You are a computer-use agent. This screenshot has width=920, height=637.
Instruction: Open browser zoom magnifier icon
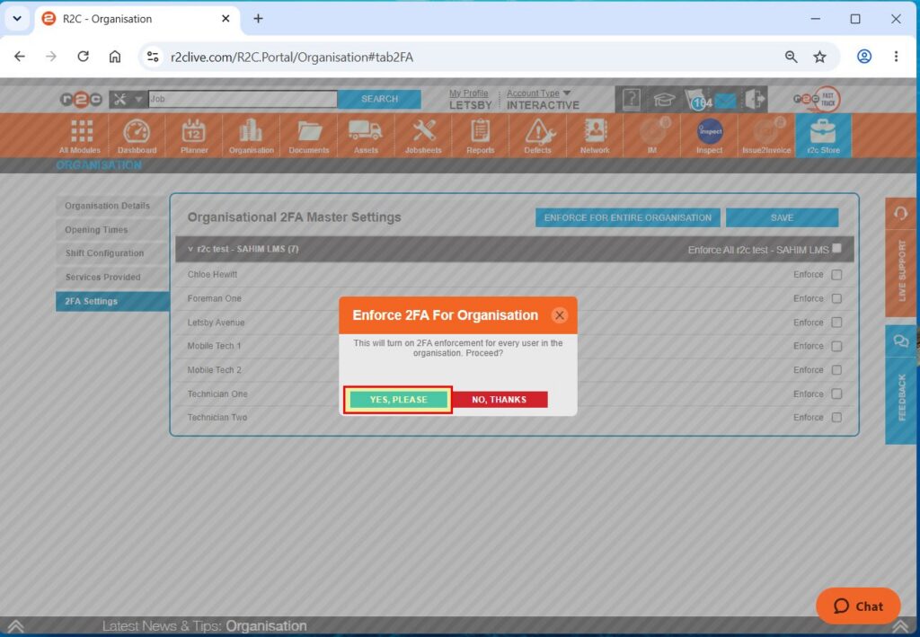click(x=791, y=57)
